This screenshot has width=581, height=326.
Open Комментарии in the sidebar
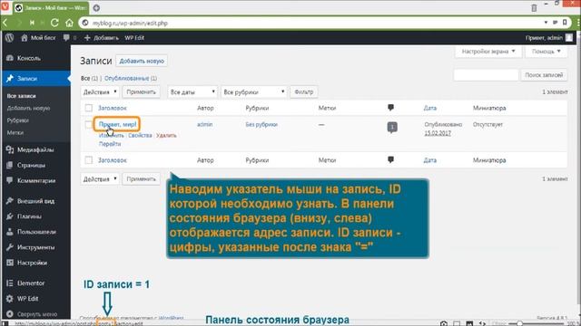[35, 181]
